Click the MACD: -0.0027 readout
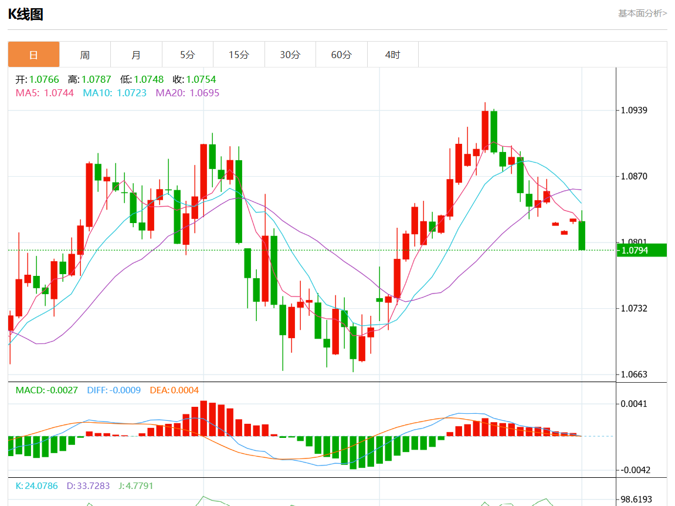The width and height of the screenshot is (675, 506). click(46, 390)
